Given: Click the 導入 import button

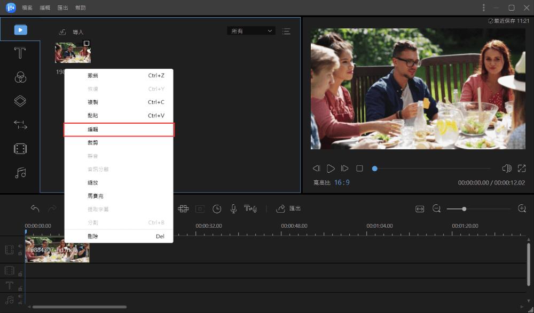Looking at the screenshot, I should [71, 32].
